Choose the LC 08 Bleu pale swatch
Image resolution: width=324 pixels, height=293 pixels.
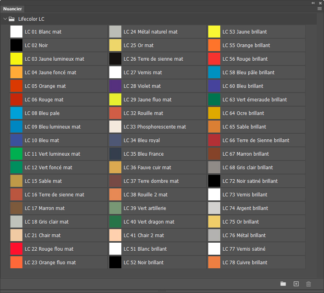[x=16, y=113]
